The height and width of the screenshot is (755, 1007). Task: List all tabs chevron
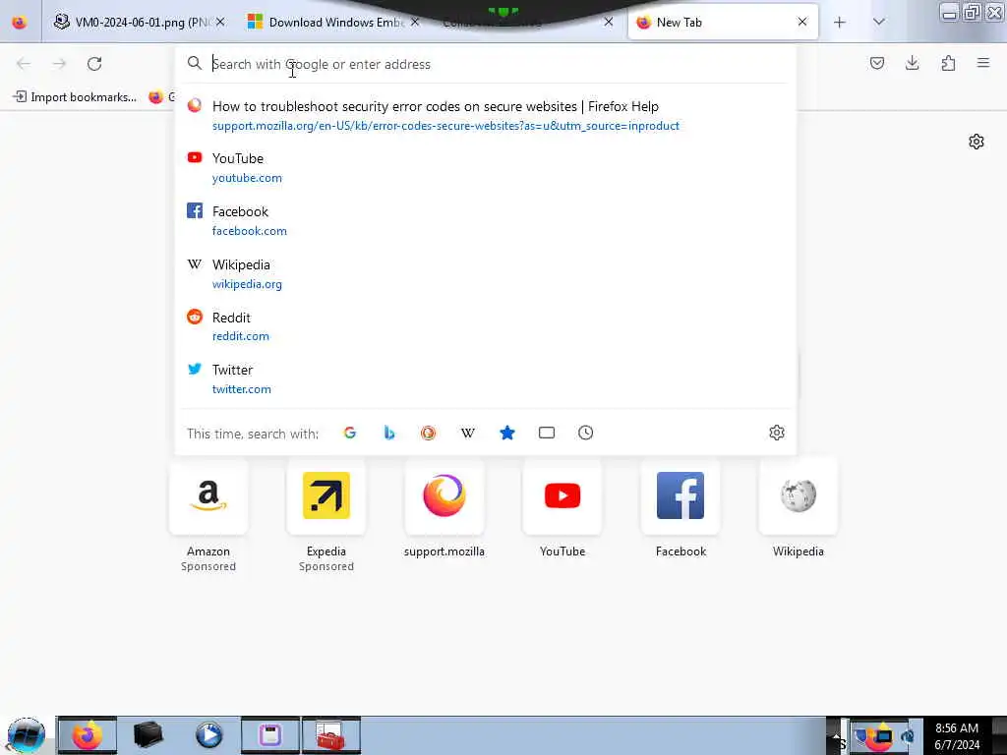[x=879, y=23]
